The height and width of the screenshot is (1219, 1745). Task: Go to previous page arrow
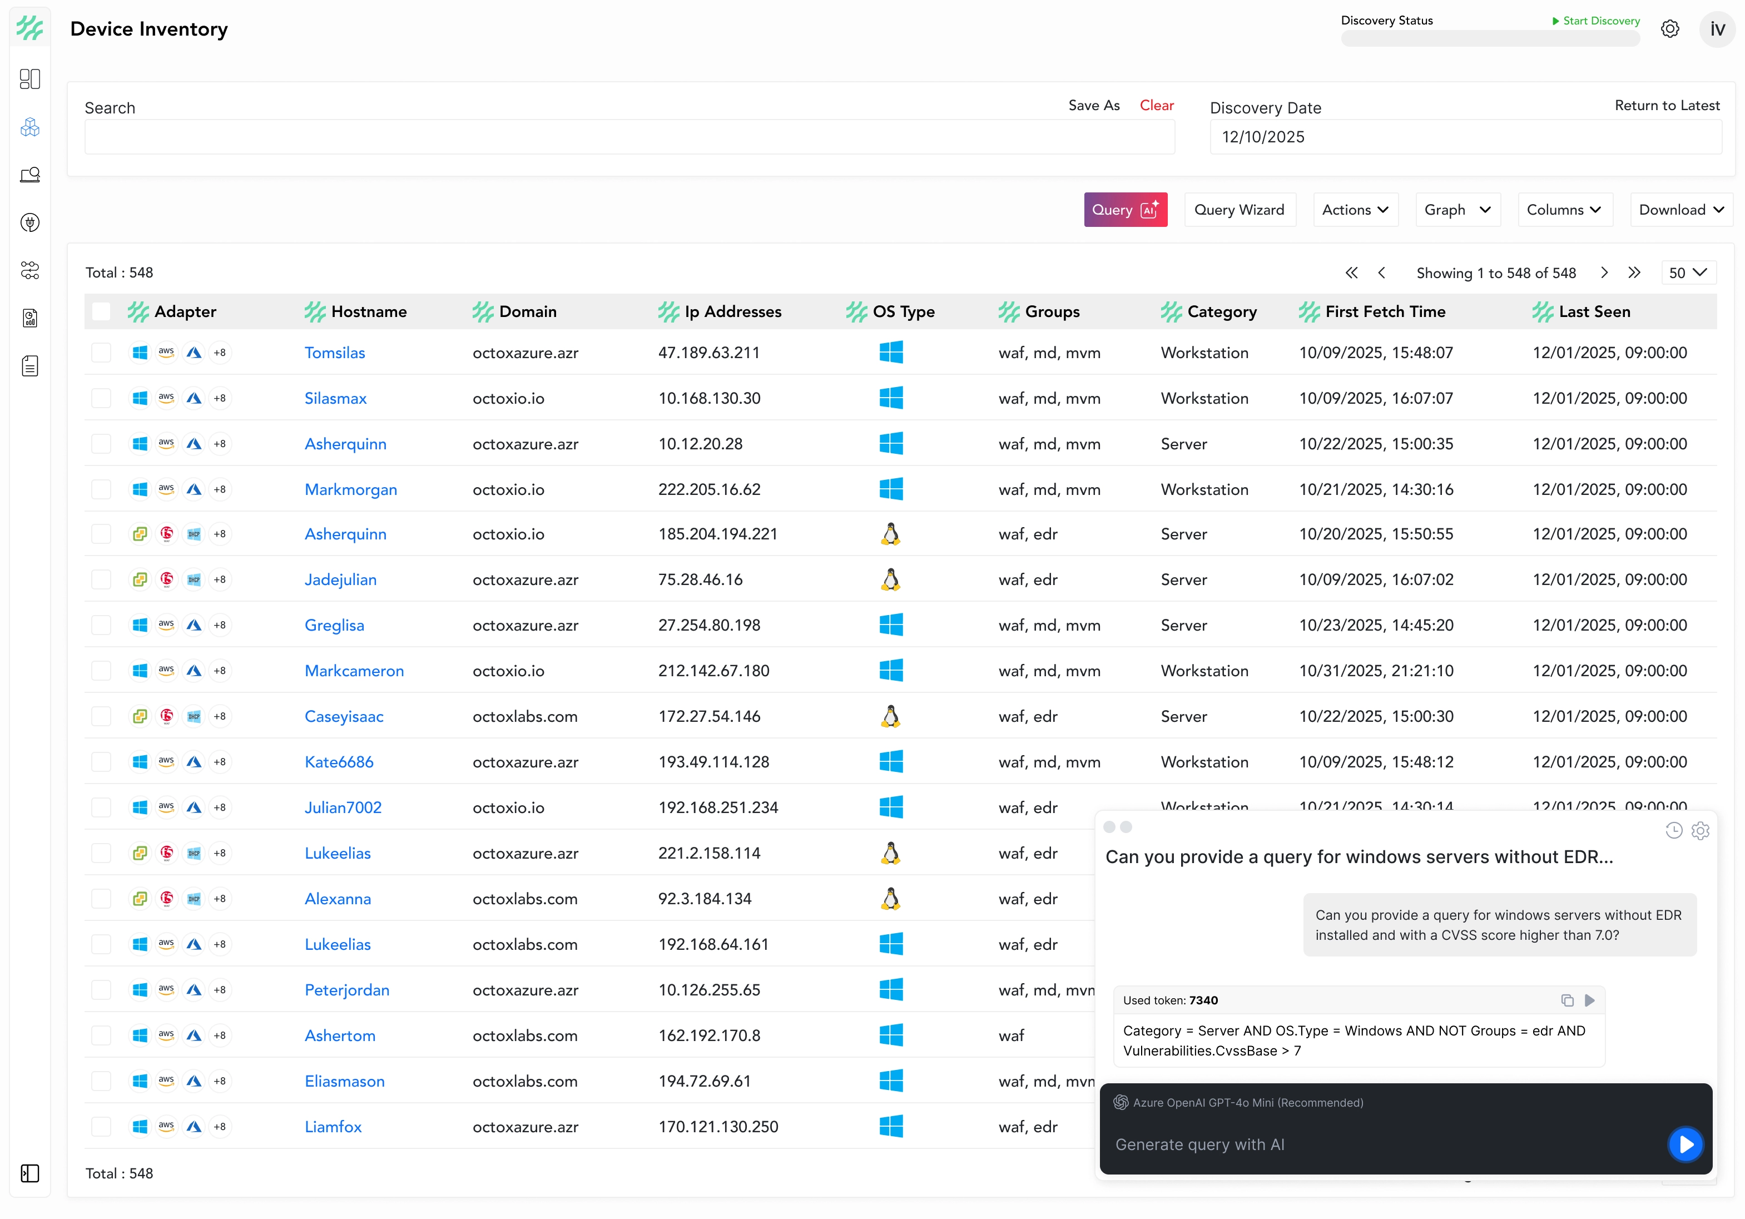[x=1382, y=273]
